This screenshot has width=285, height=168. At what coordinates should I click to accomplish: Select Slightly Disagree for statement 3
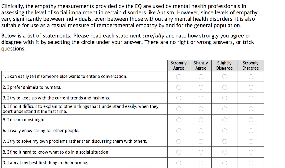pos(225,98)
